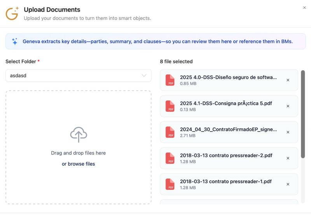Click the 0.85 MB file size
Viewport: 311px width, 217px height.
188,84
